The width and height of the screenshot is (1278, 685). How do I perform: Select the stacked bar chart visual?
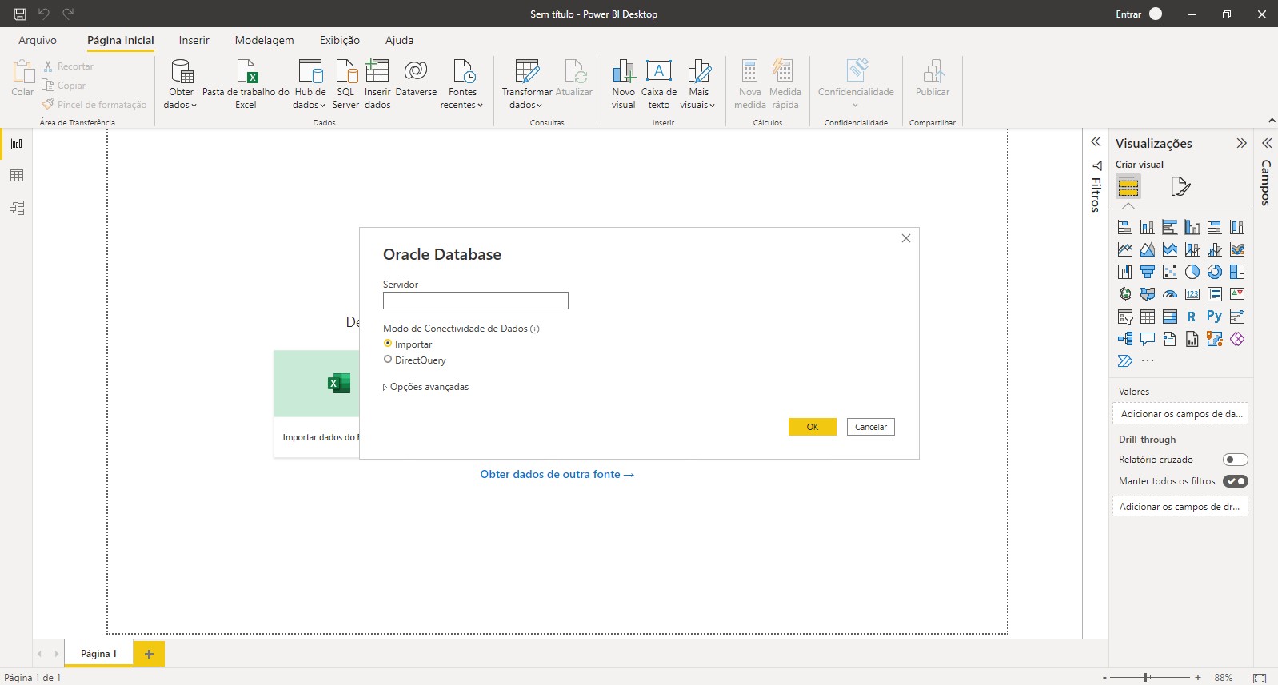coord(1124,227)
